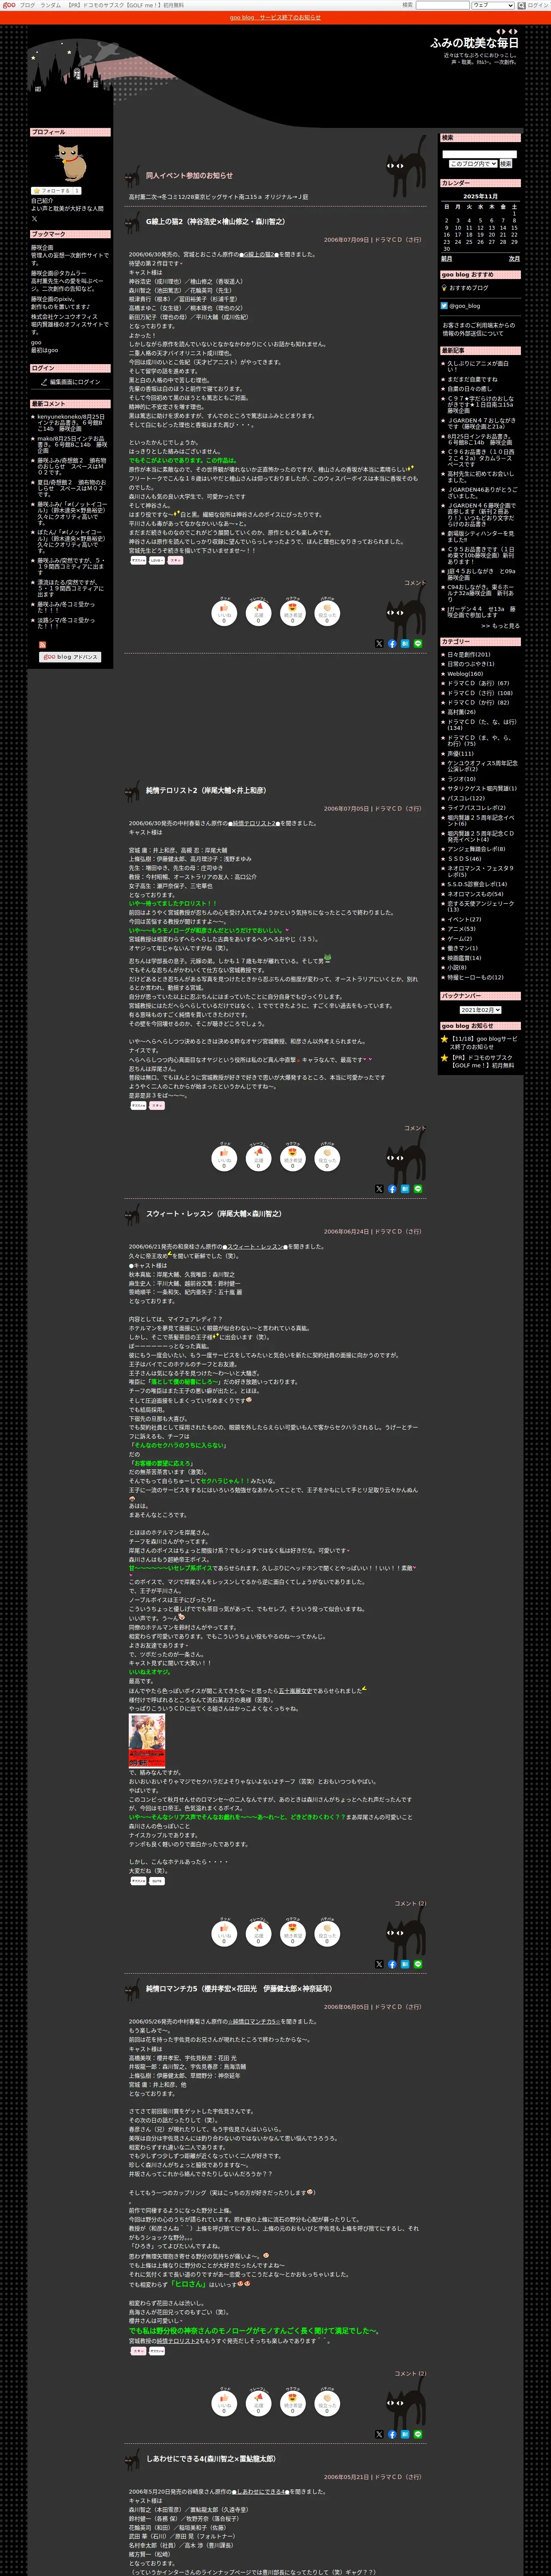Give いいね to the 純情テロリスト2 post

click(x=224, y=1158)
